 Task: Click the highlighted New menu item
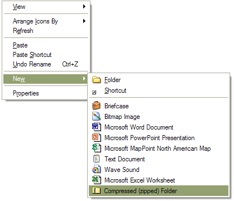45,79
